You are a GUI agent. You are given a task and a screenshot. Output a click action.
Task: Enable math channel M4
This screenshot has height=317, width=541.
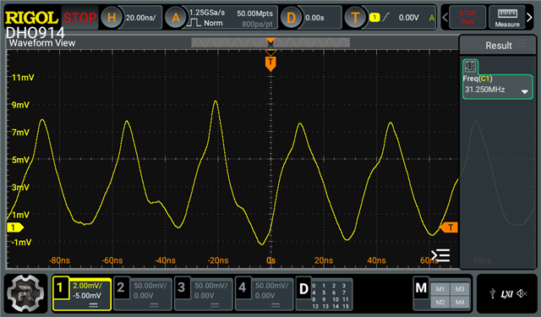[x=460, y=302]
